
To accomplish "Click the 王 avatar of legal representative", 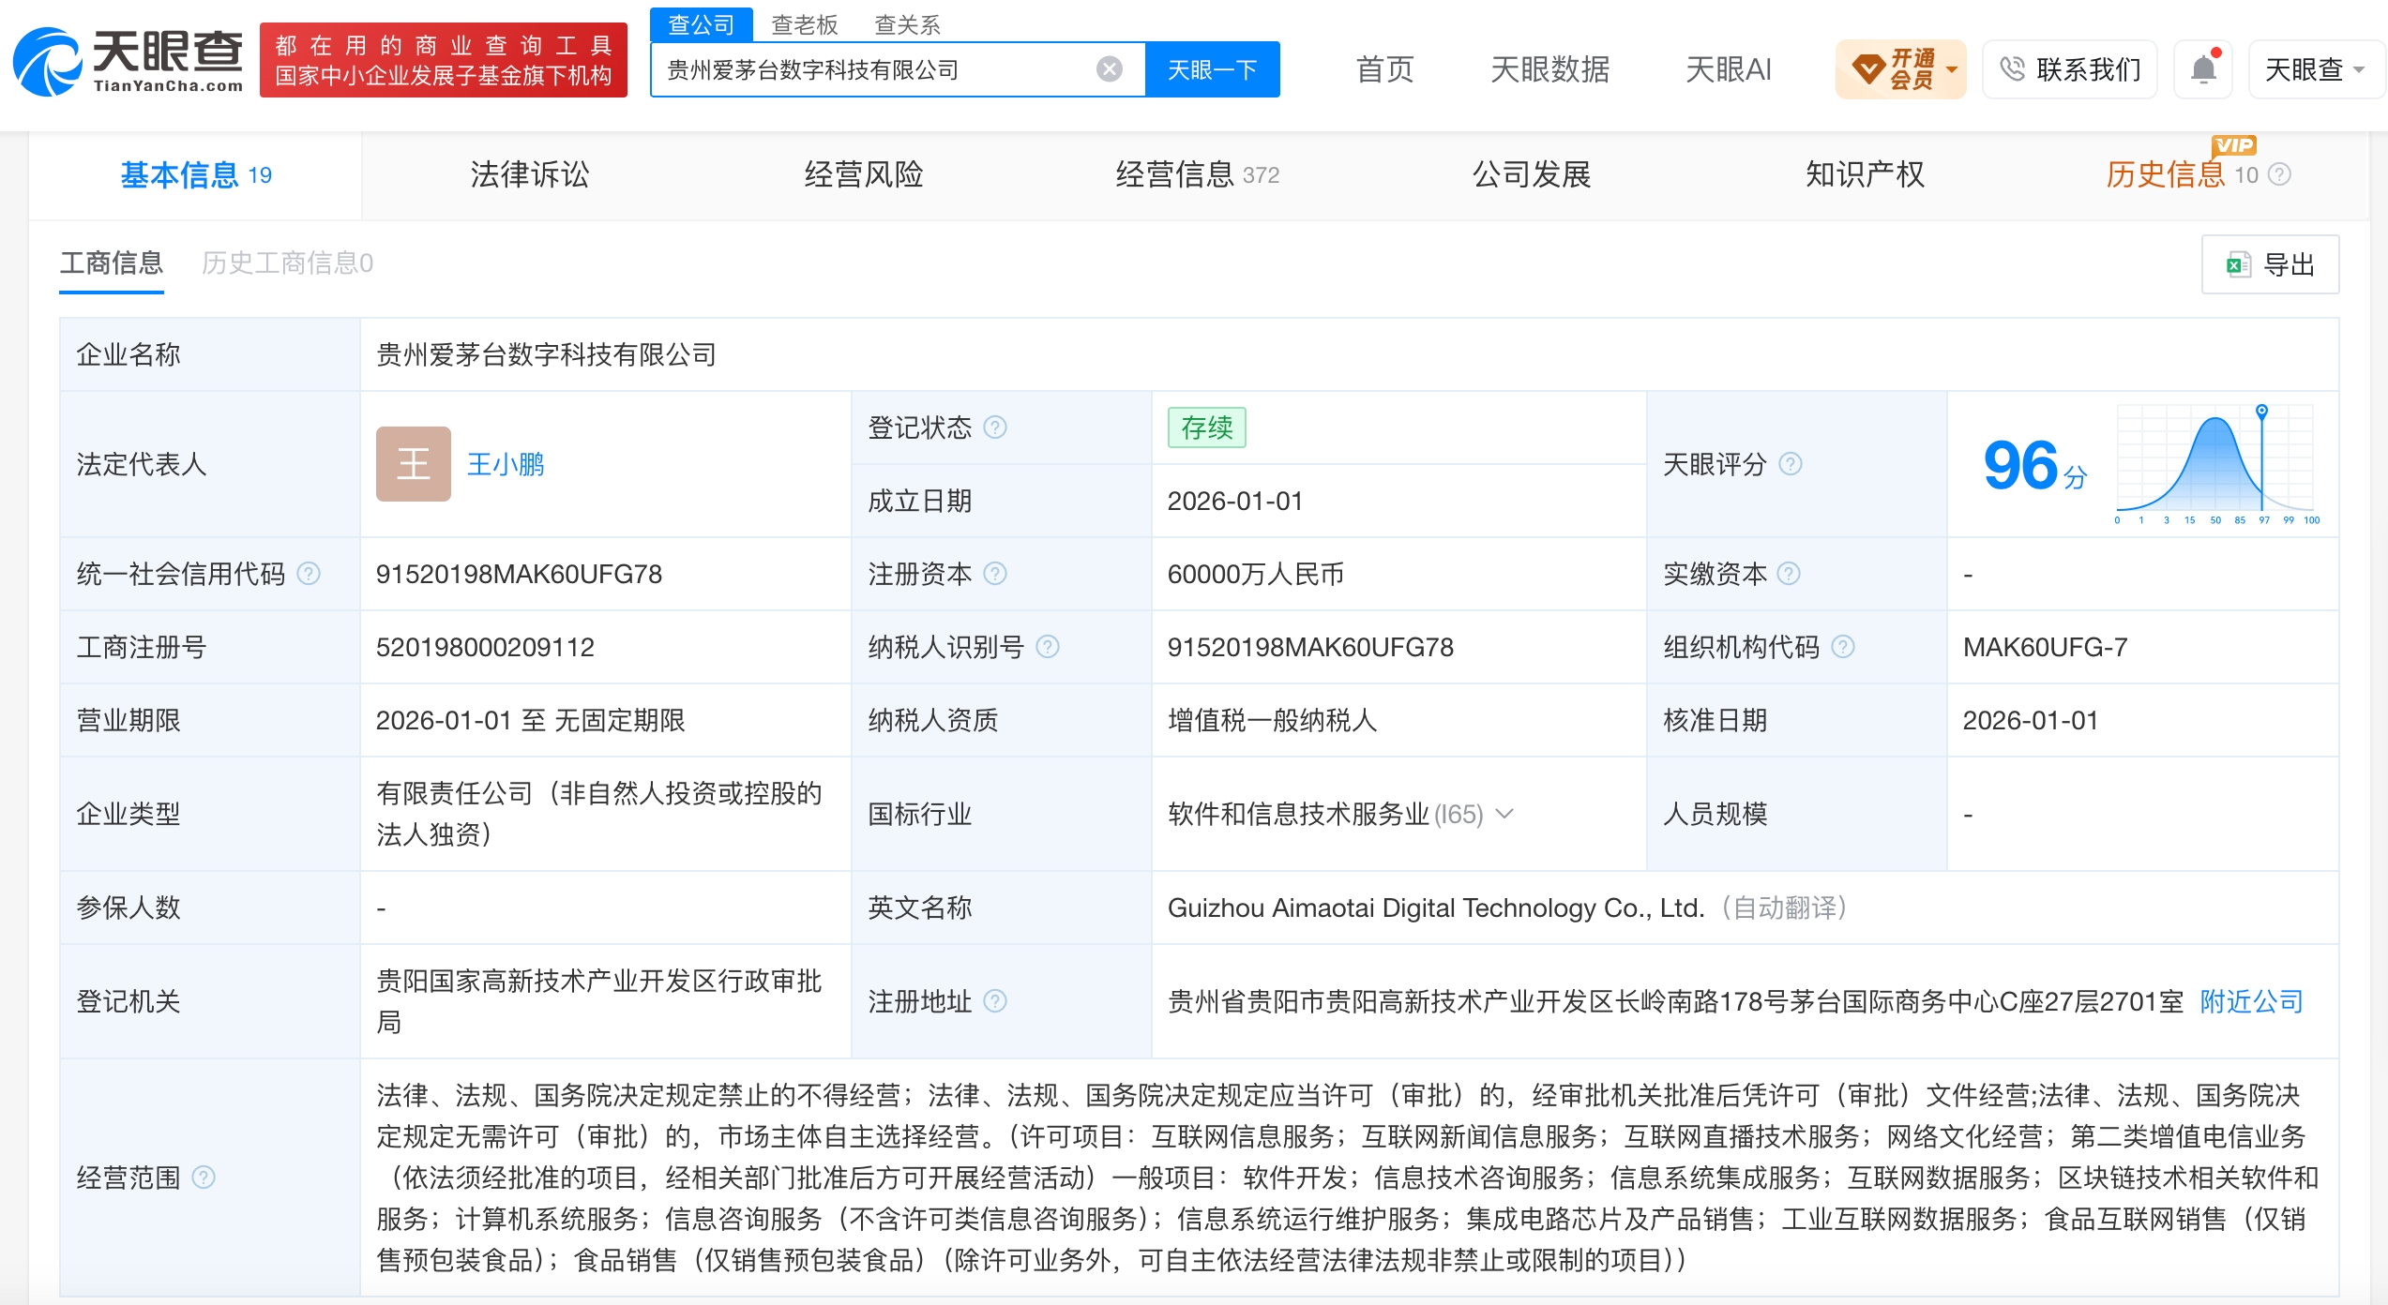I will (x=414, y=464).
